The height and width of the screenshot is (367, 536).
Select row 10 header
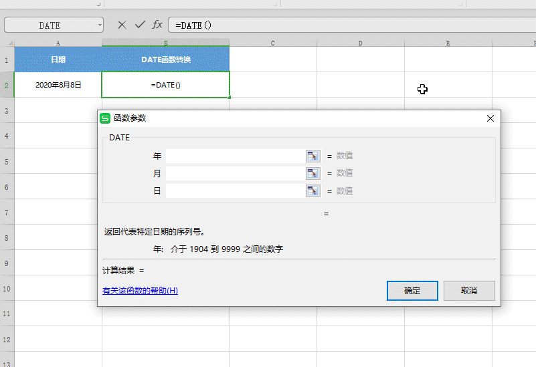click(7, 289)
